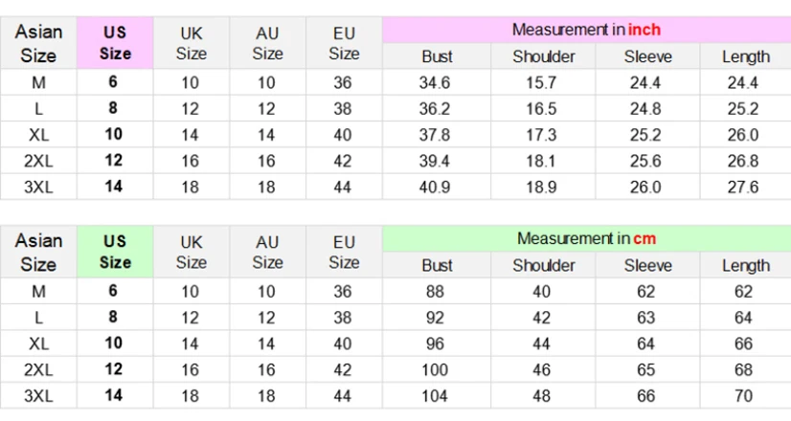Select the 18.9 shoulder cell
Image resolution: width=791 pixels, height=421 pixels.
pos(544,187)
